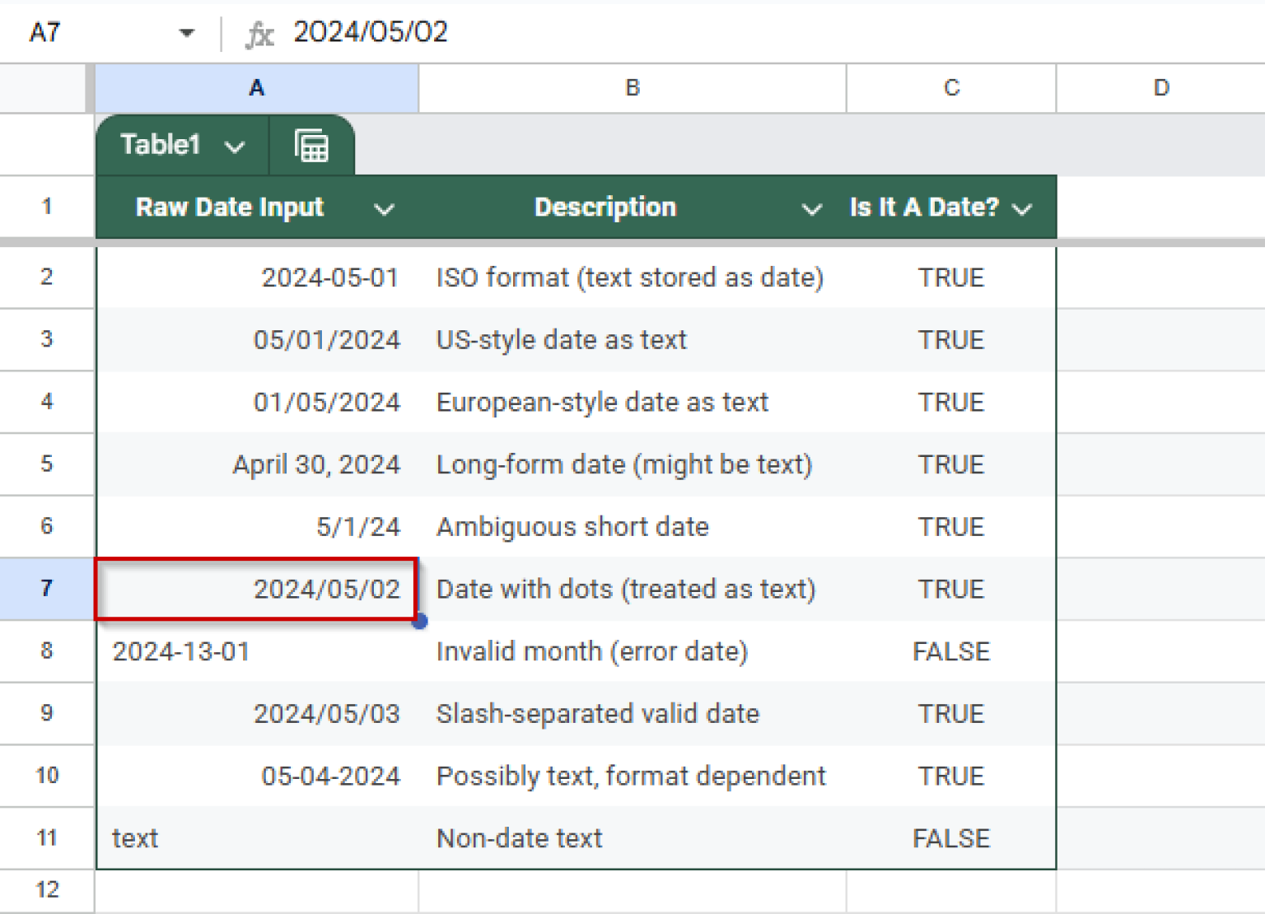
Task: Select column header letter B
Action: 631,87
